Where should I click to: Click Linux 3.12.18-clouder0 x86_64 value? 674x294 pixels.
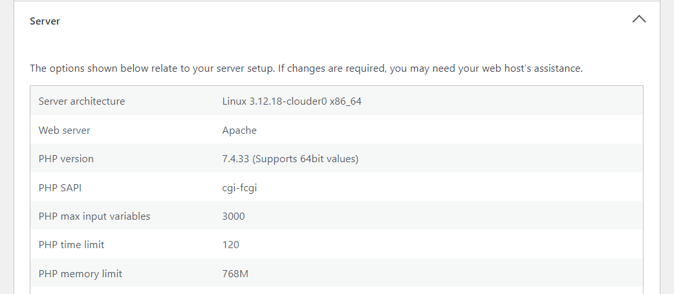click(x=292, y=101)
